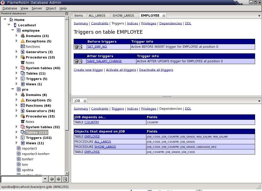Drop the SET_EMP_NO trigger via trash icon

(76, 47)
